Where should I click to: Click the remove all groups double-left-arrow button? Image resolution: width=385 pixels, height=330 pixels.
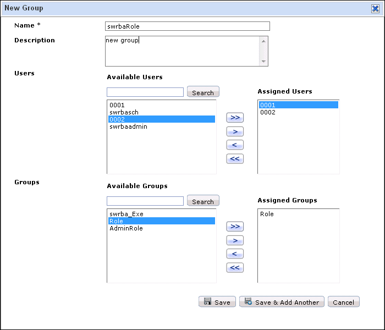coord(235,267)
